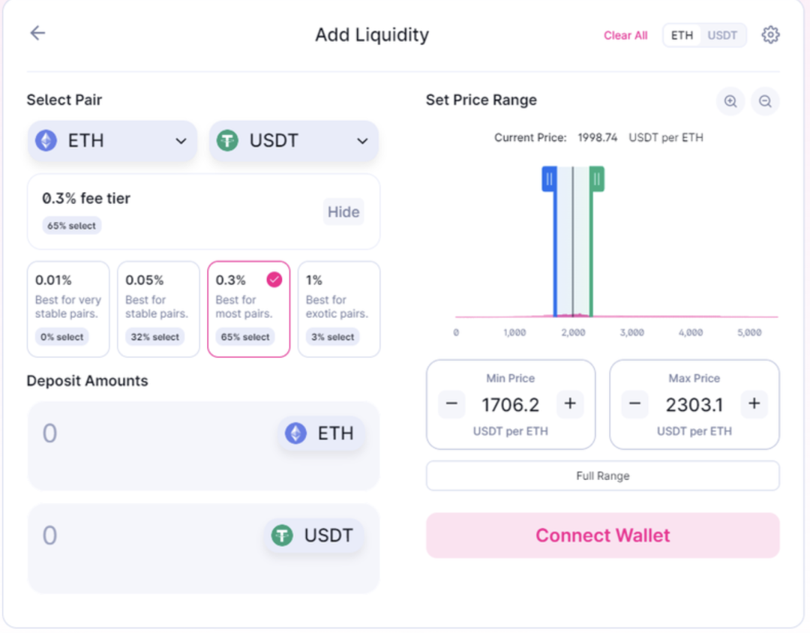Zoom in on the price range chart
Screen dimensions: 810x633
tap(730, 101)
